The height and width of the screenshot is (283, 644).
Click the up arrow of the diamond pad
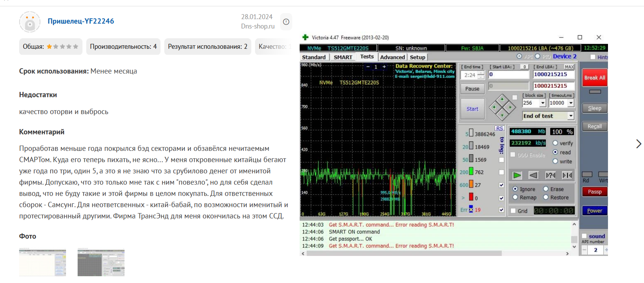click(x=502, y=99)
